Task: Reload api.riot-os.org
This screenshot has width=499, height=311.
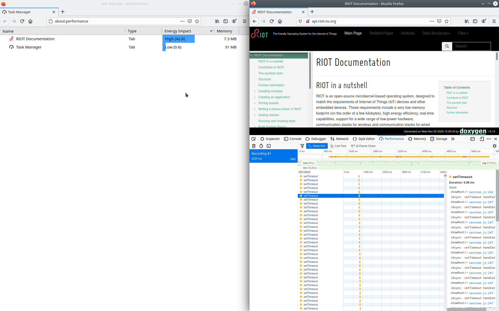Action: [x=272, y=21]
